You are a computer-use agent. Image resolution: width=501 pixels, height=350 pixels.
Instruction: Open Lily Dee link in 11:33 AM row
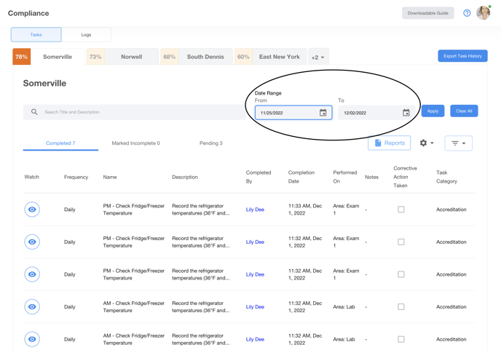pyautogui.click(x=255, y=210)
